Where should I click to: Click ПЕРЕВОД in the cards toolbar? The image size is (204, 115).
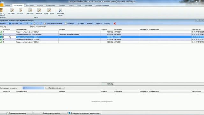(x=108, y=24)
